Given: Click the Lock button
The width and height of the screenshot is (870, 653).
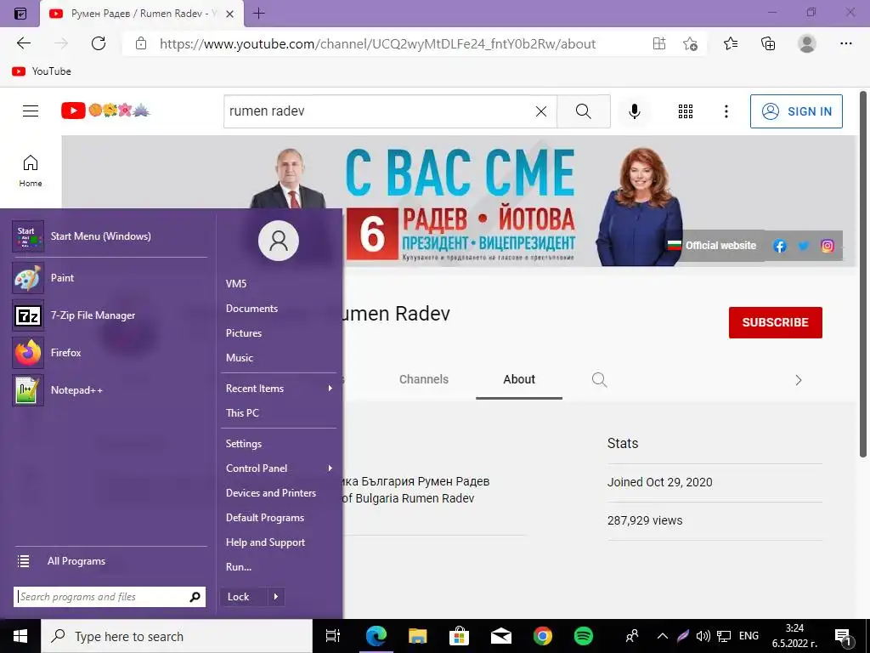Looking at the screenshot, I should click(244, 597).
